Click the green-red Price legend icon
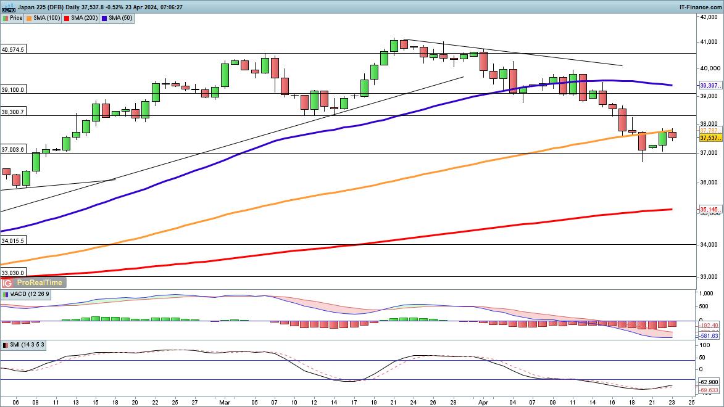 point(5,18)
